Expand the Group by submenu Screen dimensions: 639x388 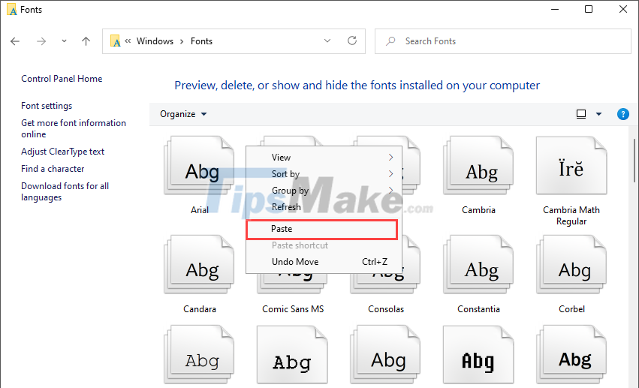pyautogui.click(x=324, y=190)
